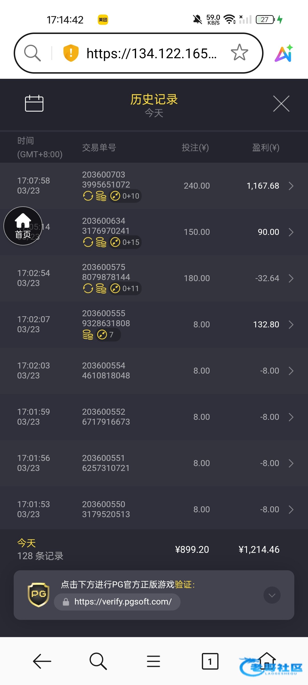Open the browser AI assistant icon
Screen dimensions: 308x685
tap(284, 53)
